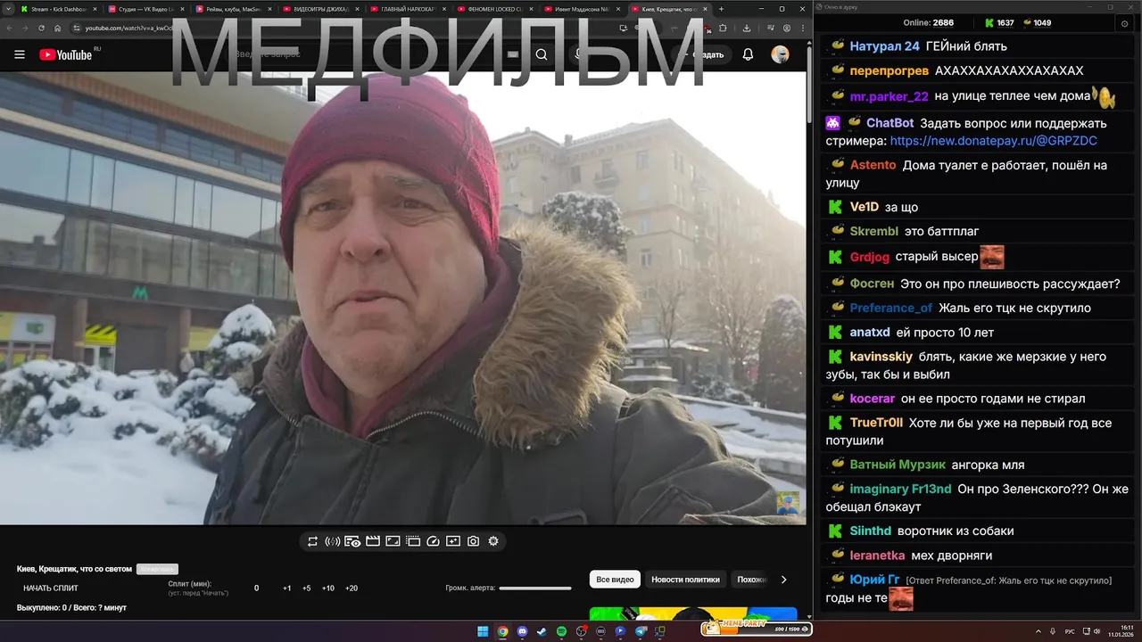The height and width of the screenshot is (642, 1142).
Task: Click the YouTube search magnifier button
Action: (x=542, y=54)
